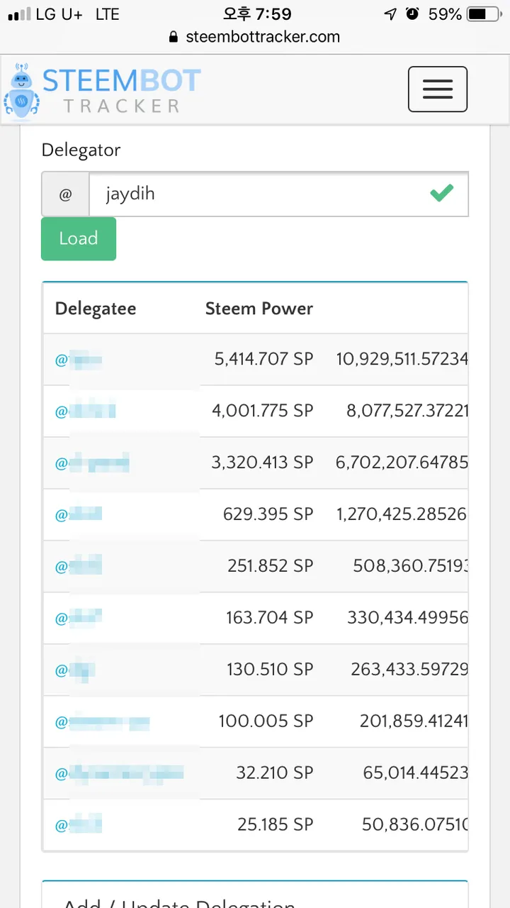
Task: Select the 32.210 SP value
Action: click(x=274, y=773)
